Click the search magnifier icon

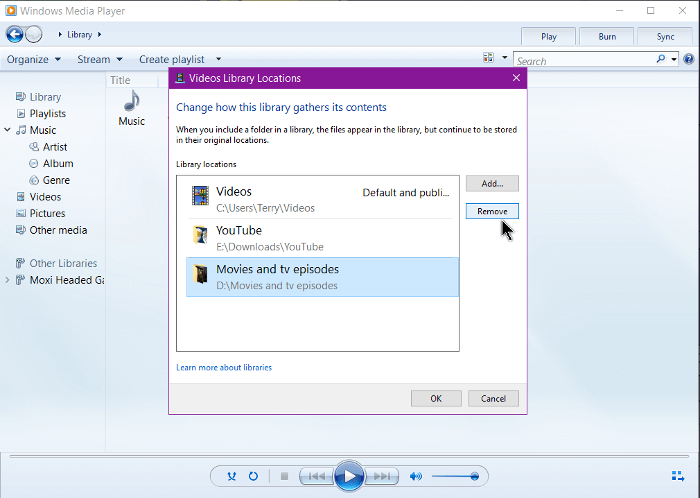click(660, 58)
